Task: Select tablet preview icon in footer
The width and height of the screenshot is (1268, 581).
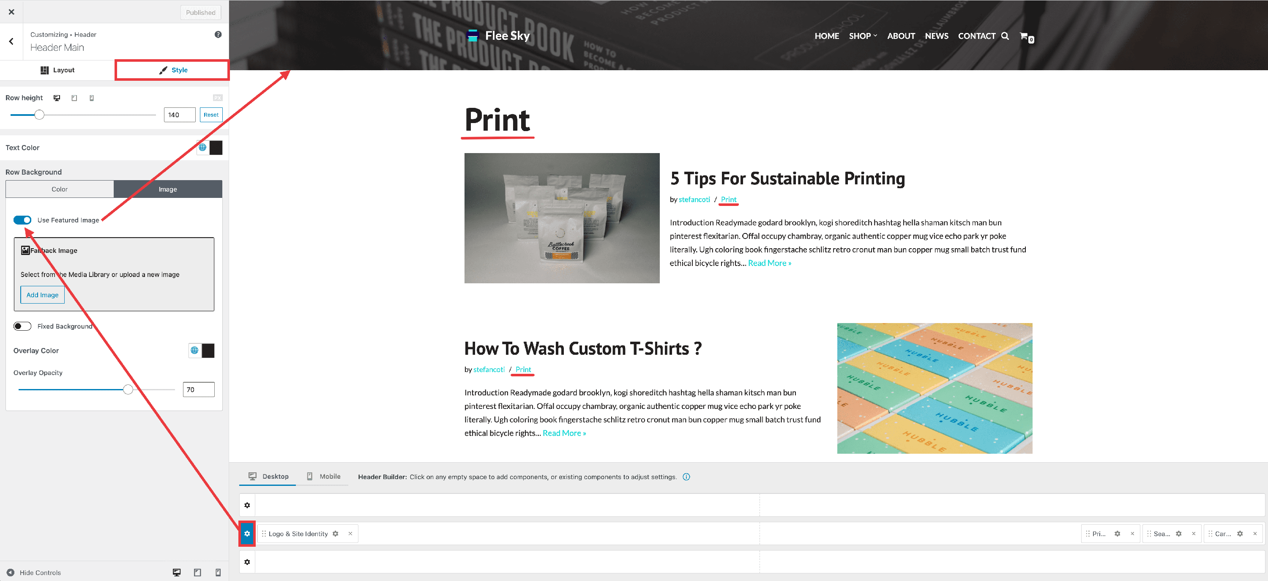Action: (197, 572)
